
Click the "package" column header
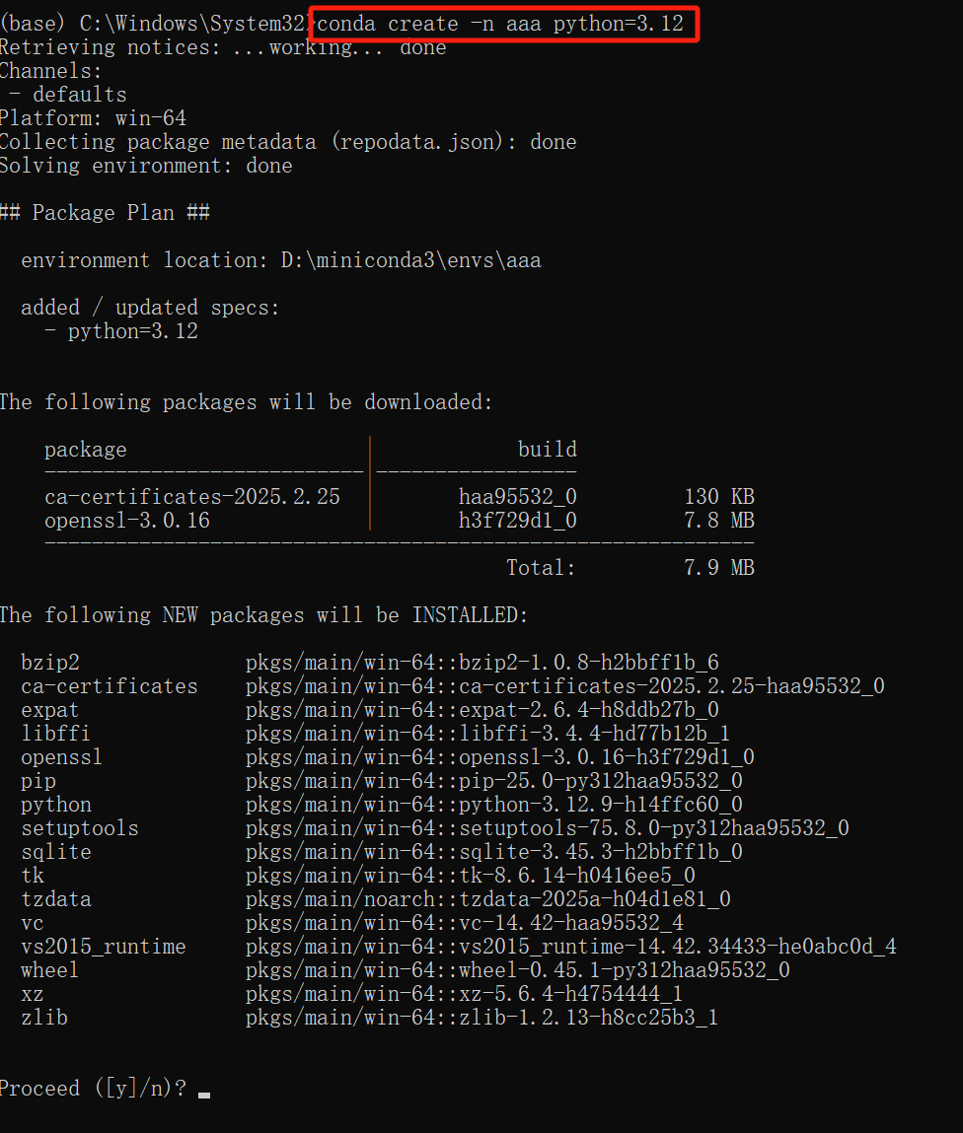[x=86, y=450]
